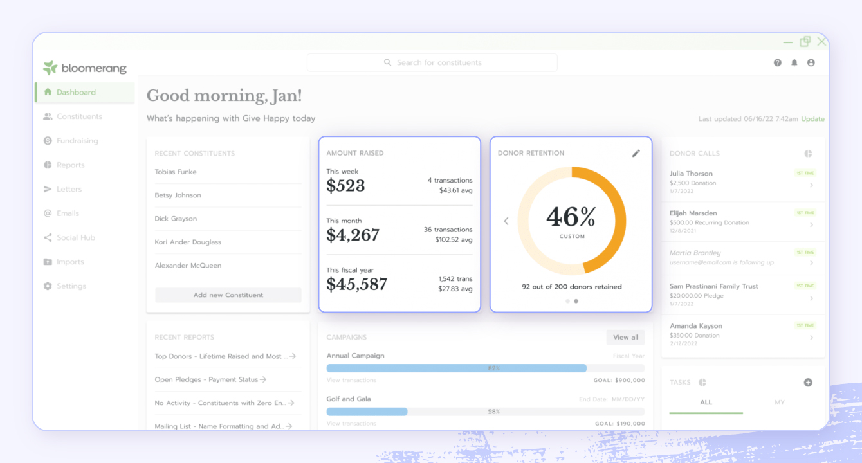Image resolution: width=862 pixels, height=463 pixels.
Task: Click the Add new Constituent button
Action: [x=228, y=295]
